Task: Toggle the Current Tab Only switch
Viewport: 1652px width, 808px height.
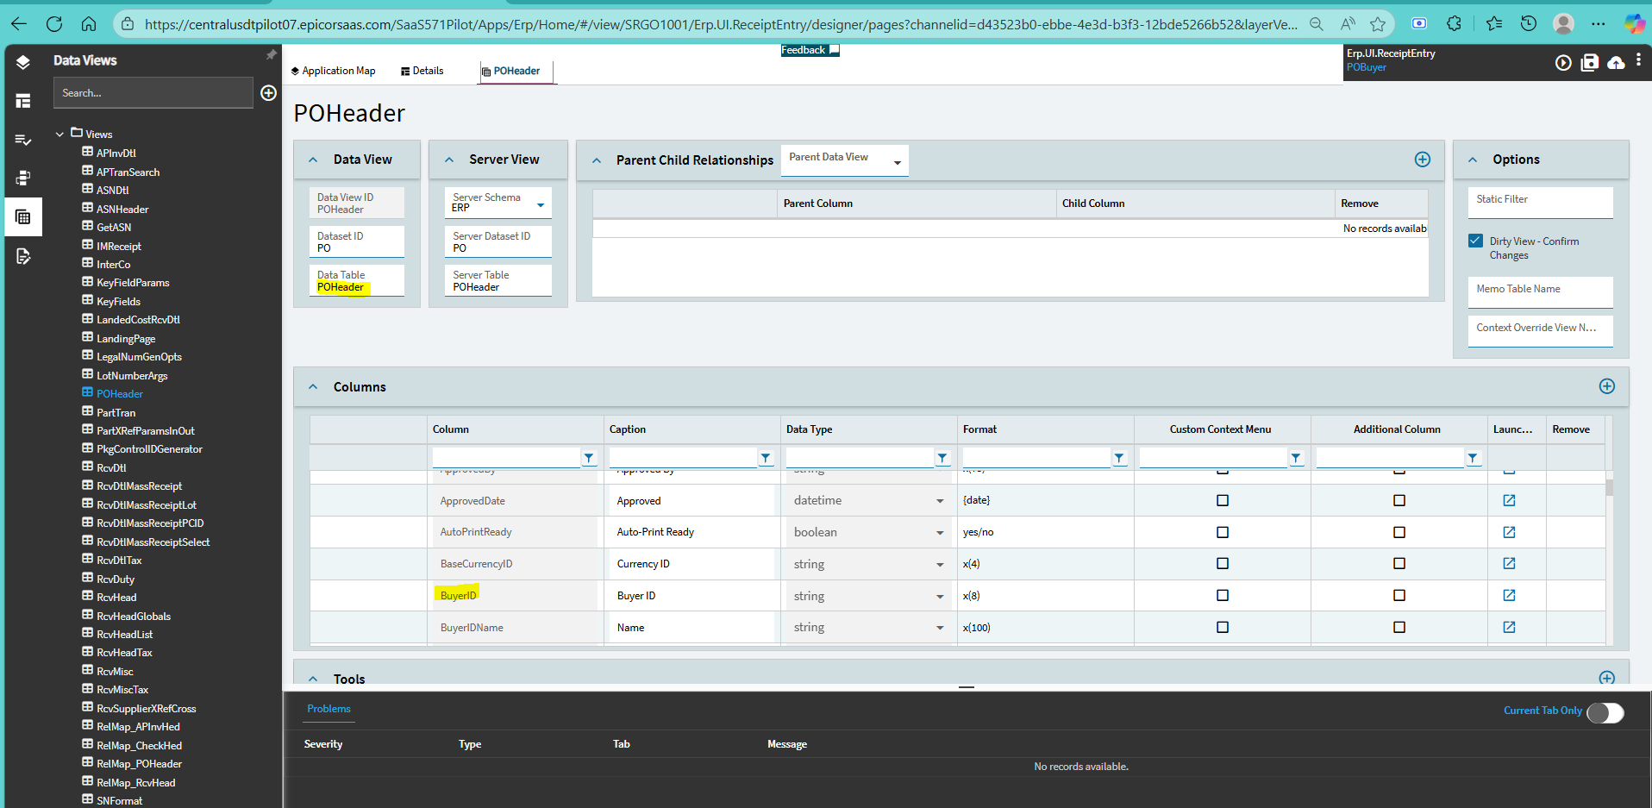Action: click(x=1605, y=712)
